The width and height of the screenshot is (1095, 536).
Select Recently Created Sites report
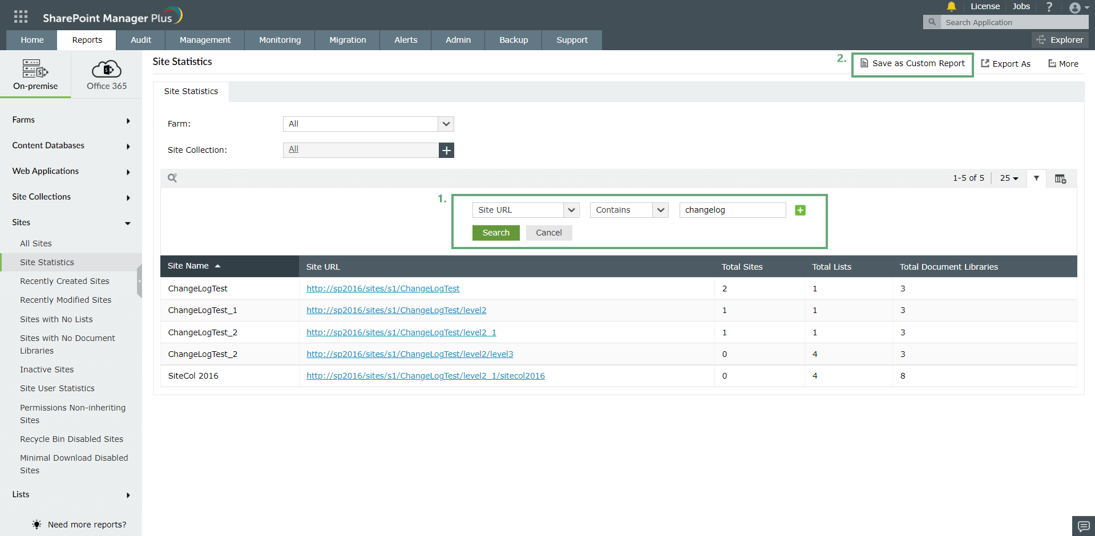pyautogui.click(x=64, y=281)
